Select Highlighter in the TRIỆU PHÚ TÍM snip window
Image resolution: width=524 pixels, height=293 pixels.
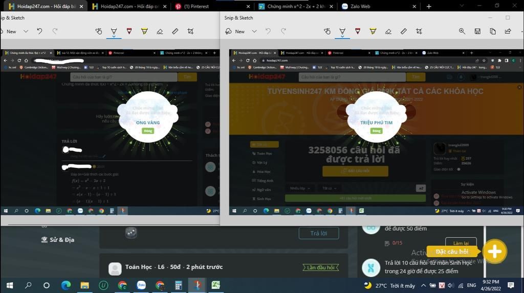point(373,31)
